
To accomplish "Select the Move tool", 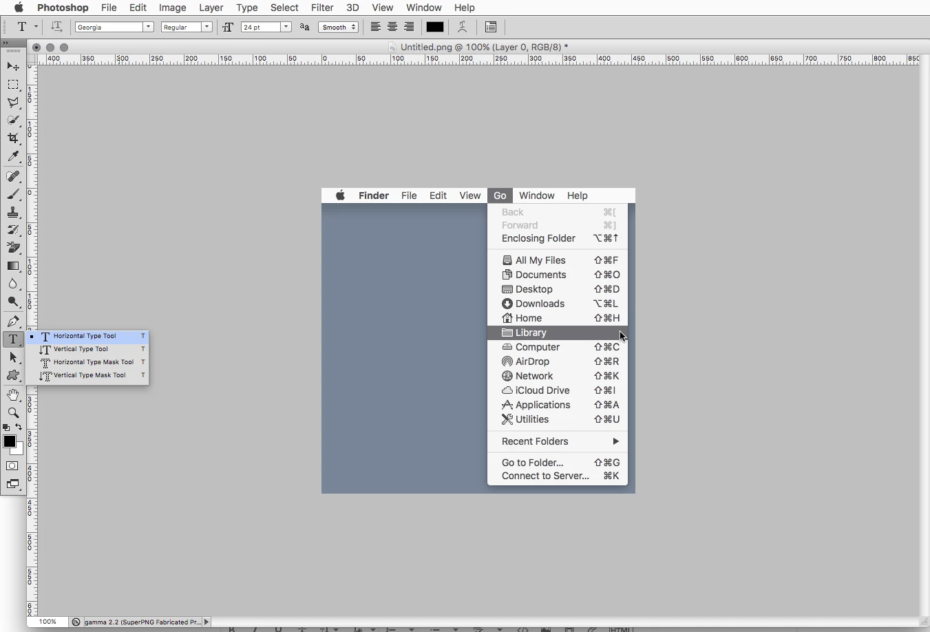I will (x=13, y=67).
